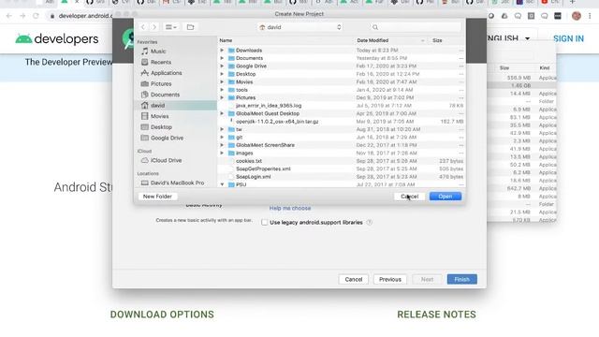Go forward in file dialog navigation
This screenshot has width=599, height=337.
tap(153, 27)
